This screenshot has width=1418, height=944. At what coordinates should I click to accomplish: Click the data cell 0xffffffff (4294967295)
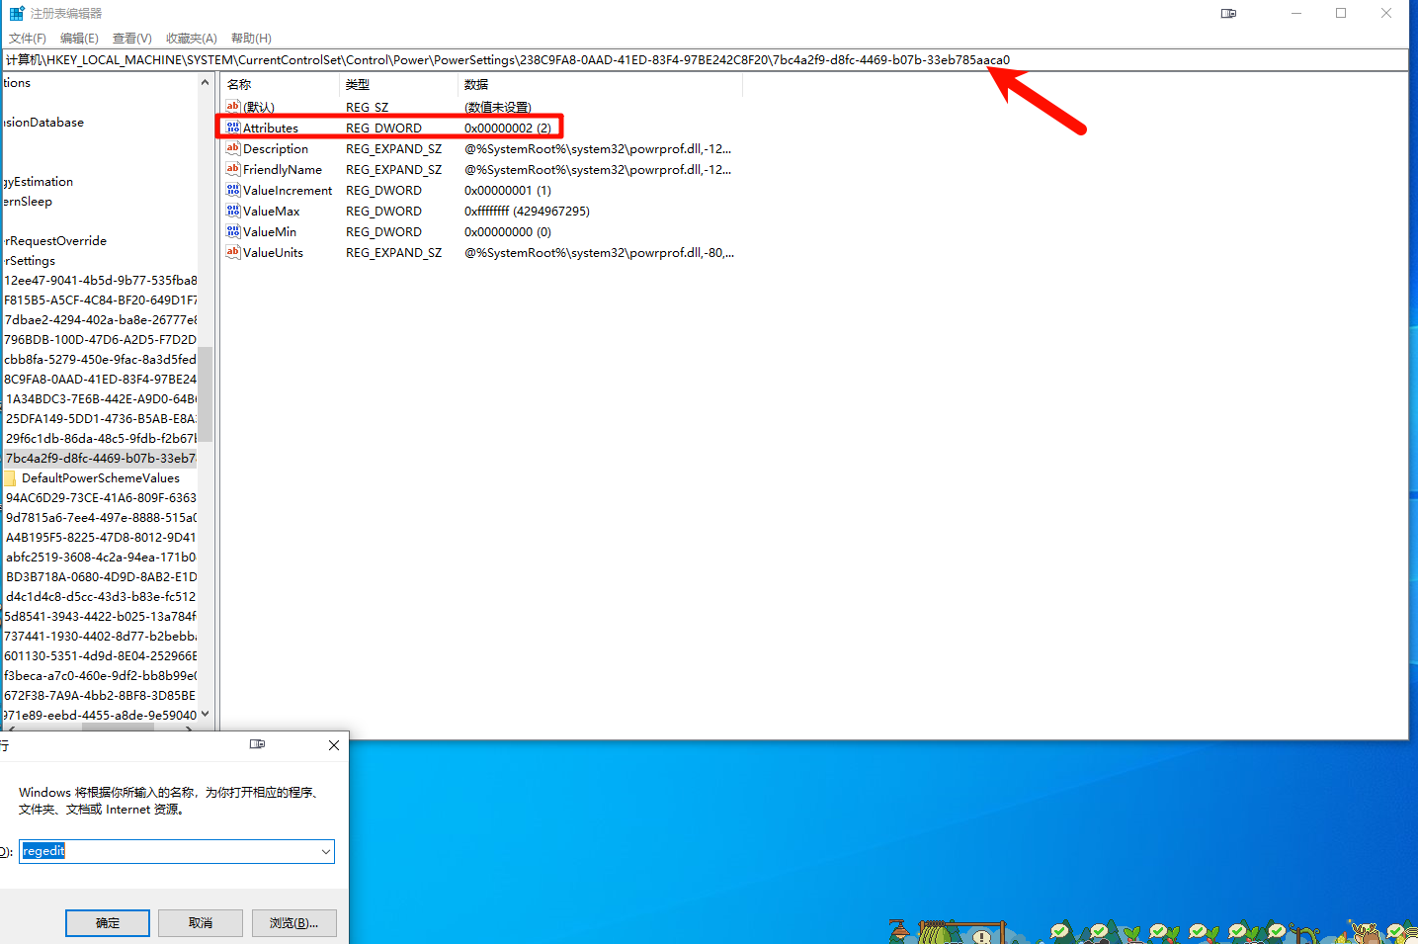coord(527,211)
